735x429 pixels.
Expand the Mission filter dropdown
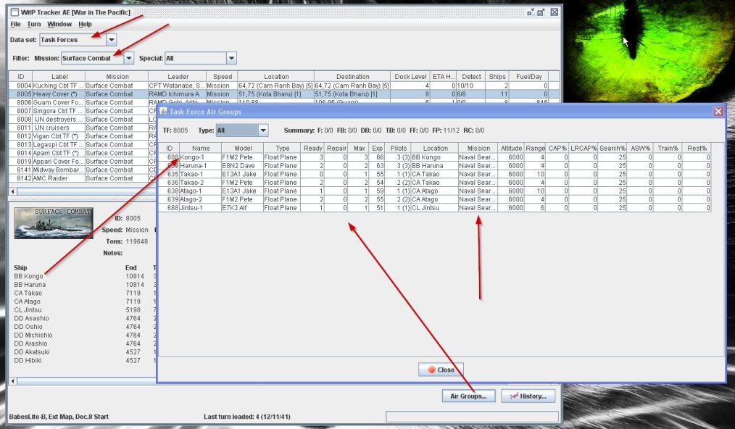pyautogui.click(x=128, y=58)
